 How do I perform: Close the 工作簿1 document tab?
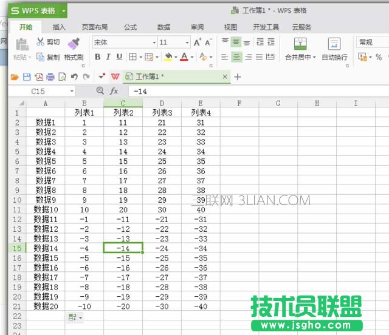click(x=225, y=76)
